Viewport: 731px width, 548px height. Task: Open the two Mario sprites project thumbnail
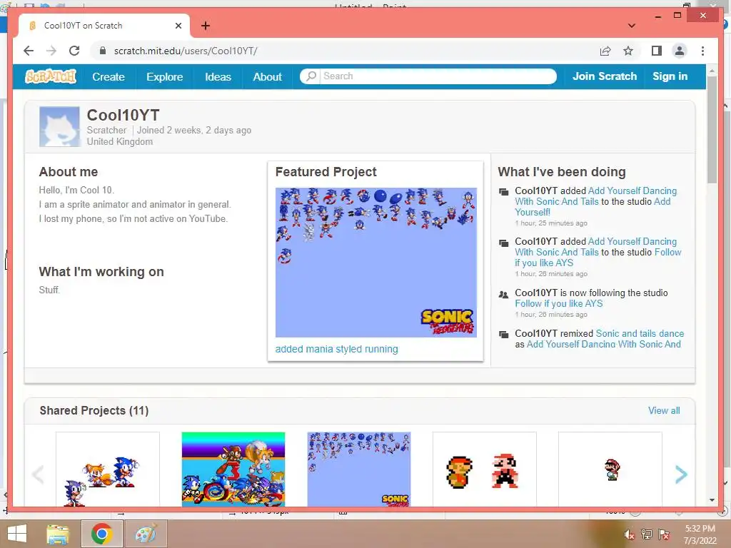click(485, 470)
